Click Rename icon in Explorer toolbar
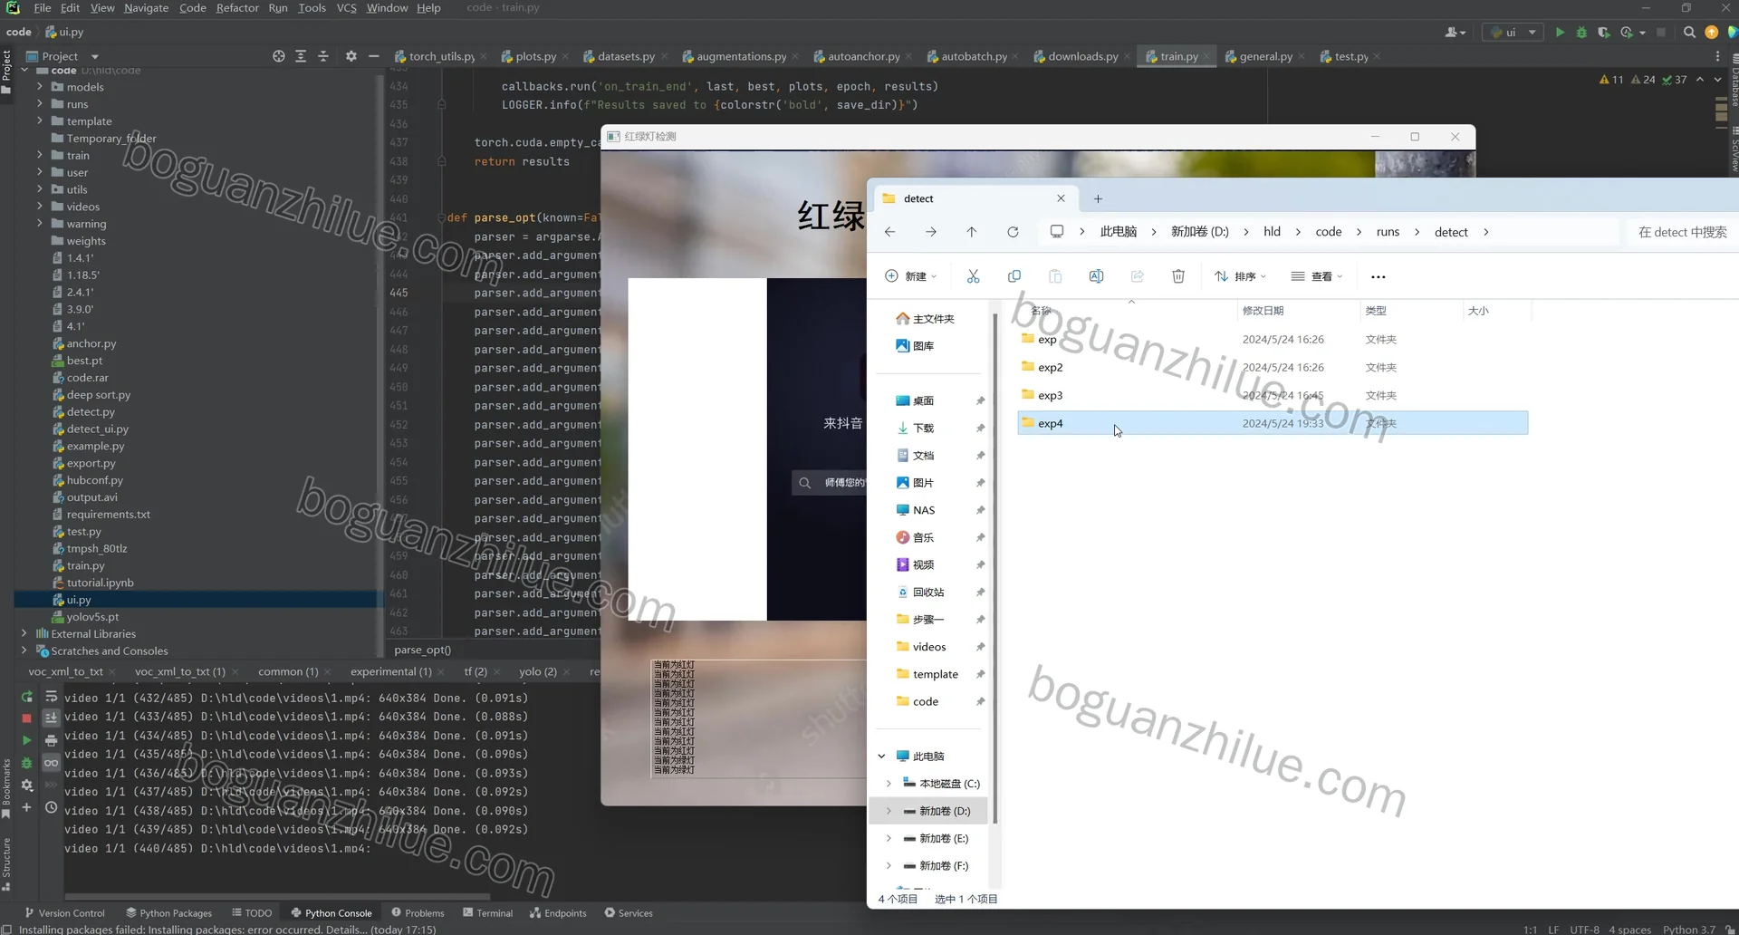The width and height of the screenshot is (1739, 935). tap(1096, 276)
